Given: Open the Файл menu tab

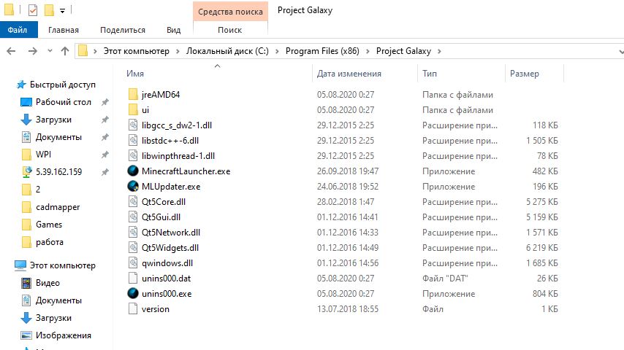Looking at the screenshot, I should point(18,30).
